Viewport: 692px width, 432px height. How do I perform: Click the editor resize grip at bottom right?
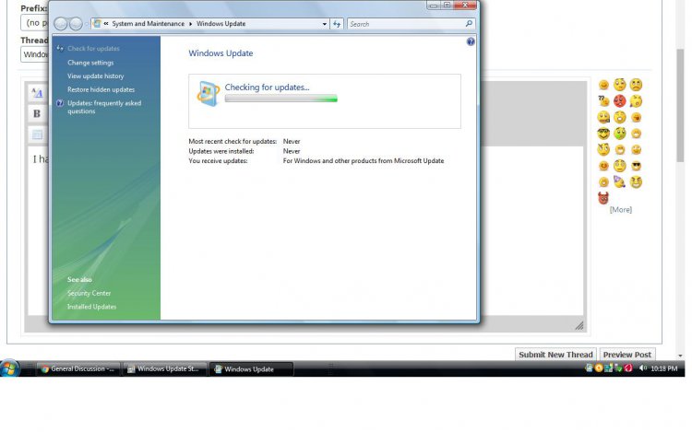[579, 325]
